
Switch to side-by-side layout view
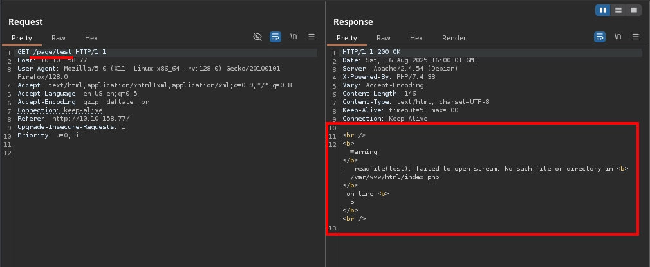point(603,10)
